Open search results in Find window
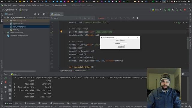Screen dimensions: 192x108 click(x=133, y=18)
